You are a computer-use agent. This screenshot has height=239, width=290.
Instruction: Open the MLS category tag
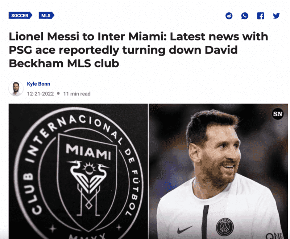pos(46,16)
